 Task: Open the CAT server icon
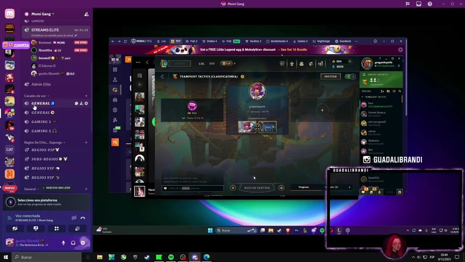tap(10, 150)
